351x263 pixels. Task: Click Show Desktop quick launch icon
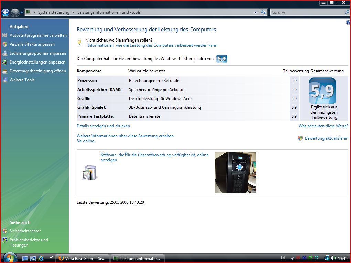point(25,259)
